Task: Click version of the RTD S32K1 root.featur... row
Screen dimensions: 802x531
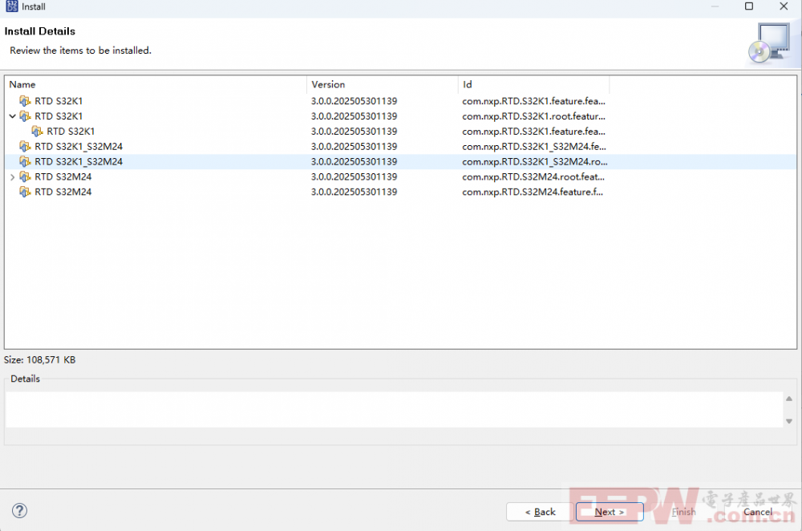Action: [x=354, y=116]
